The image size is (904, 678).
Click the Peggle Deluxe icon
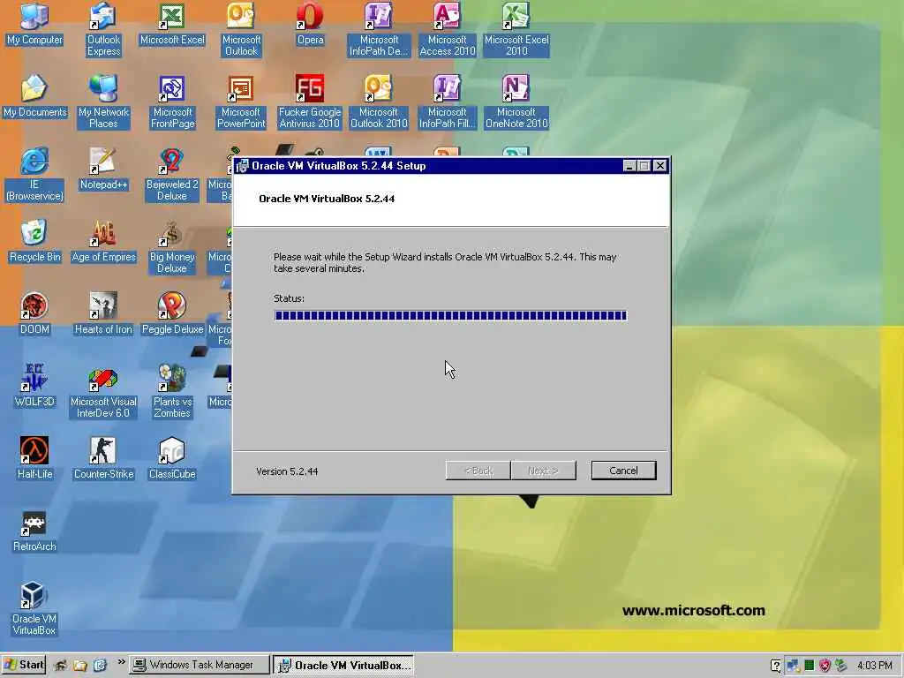[x=172, y=313]
